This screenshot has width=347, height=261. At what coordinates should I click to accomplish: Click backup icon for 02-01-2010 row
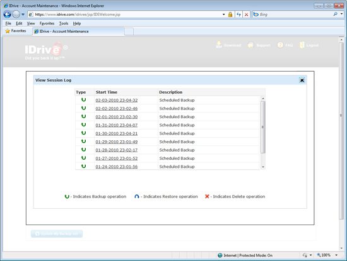[83, 116]
